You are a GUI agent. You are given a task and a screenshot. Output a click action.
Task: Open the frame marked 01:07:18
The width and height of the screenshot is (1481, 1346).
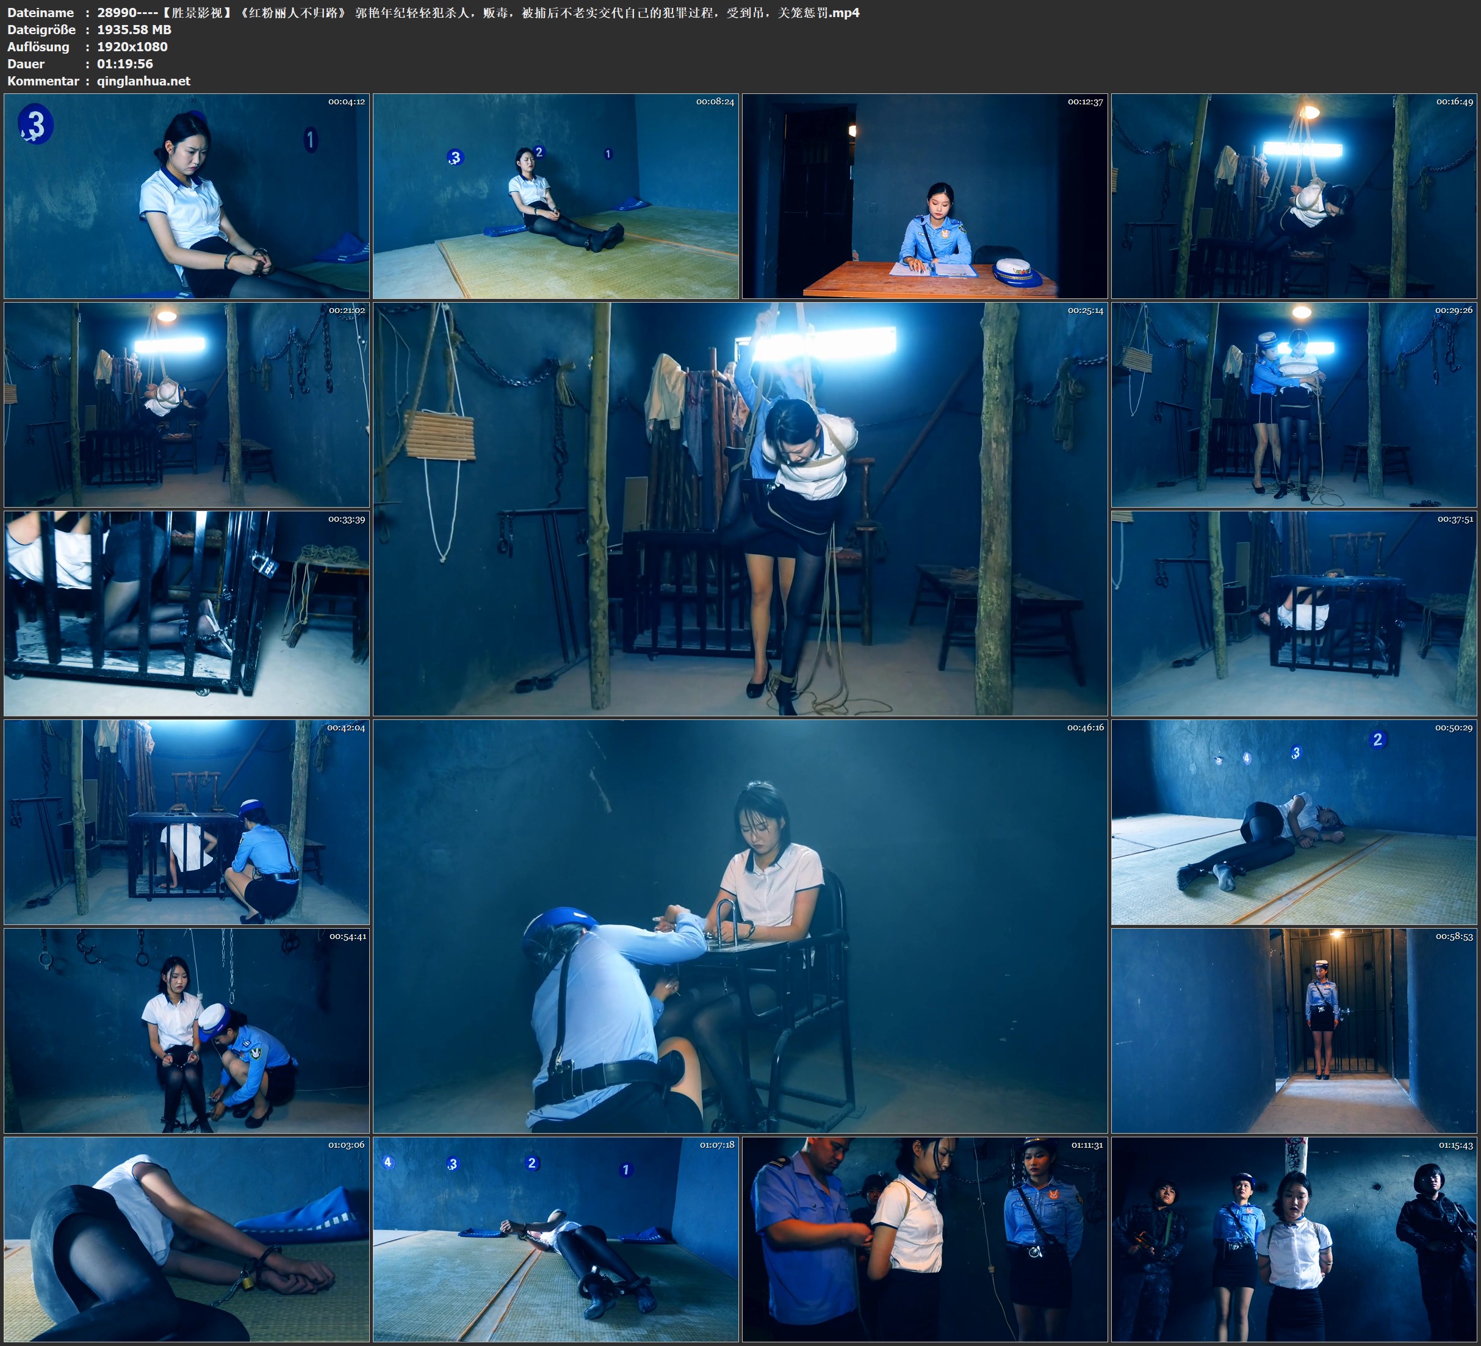555,1239
